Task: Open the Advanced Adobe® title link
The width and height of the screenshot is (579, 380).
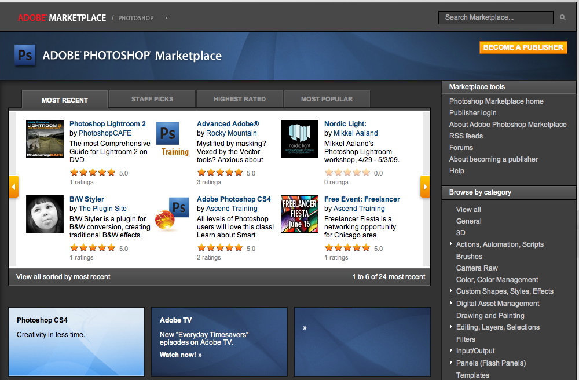Action: [228, 124]
